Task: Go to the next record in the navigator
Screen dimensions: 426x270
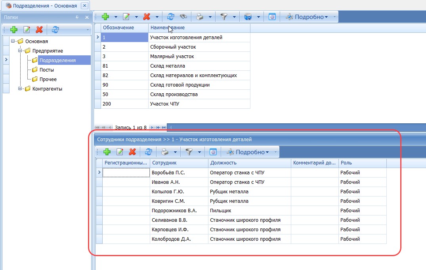Action: tap(151, 127)
